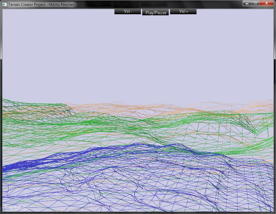Click the FPS counter text
The image size is (276, 214).
(x=16, y=208)
